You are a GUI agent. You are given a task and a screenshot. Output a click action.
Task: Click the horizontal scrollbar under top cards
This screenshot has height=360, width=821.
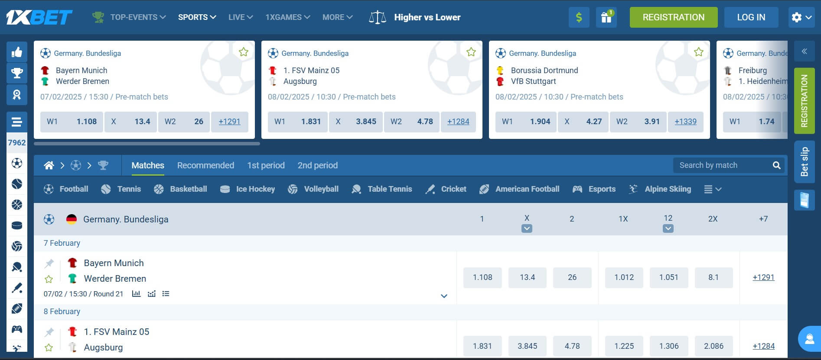tap(147, 143)
